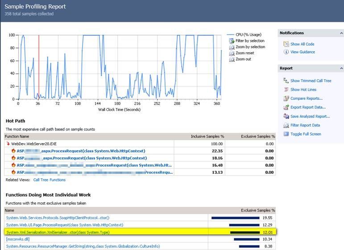This screenshot has width=344, height=250.
Task: Open the ProcessRequest function at 18.16 percent
Action: click(82, 158)
